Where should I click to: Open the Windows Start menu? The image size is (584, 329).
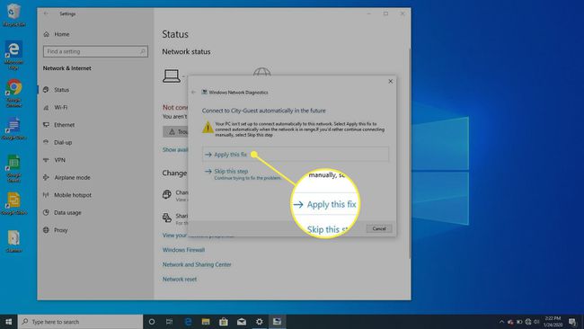coord(9,322)
